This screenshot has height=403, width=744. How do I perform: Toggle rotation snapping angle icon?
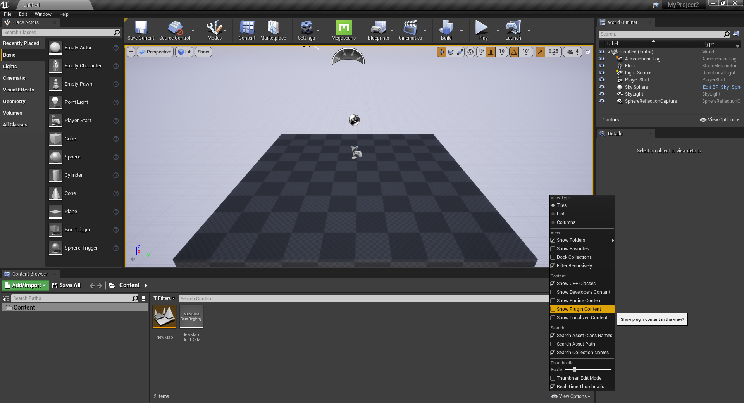(x=514, y=52)
